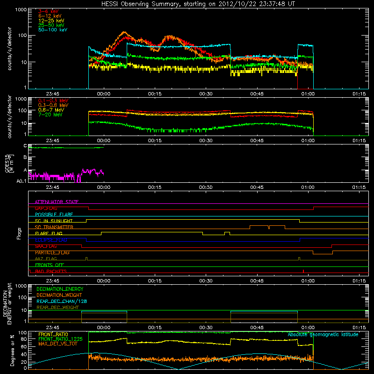Click the small red BAD_PACKETS spike near 01:00
The image size is (374, 374).
303,271
